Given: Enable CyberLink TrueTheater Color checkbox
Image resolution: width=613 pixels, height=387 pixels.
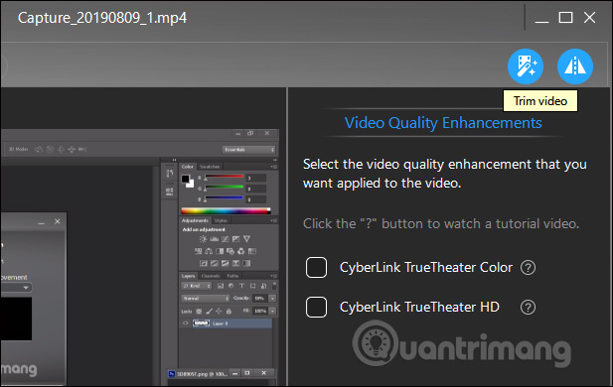Looking at the screenshot, I should [316, 268].
